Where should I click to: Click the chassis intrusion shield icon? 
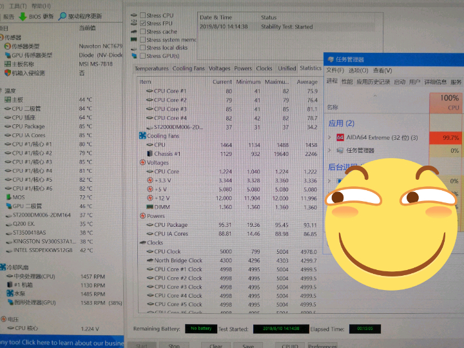click(8, 73)
